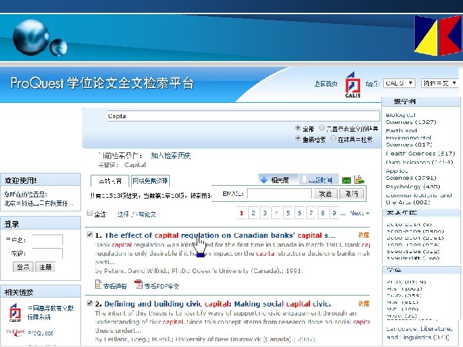The image size is (463, 347).
Task: Click the ProQuest text link under related links
Action: click(41, 333)
